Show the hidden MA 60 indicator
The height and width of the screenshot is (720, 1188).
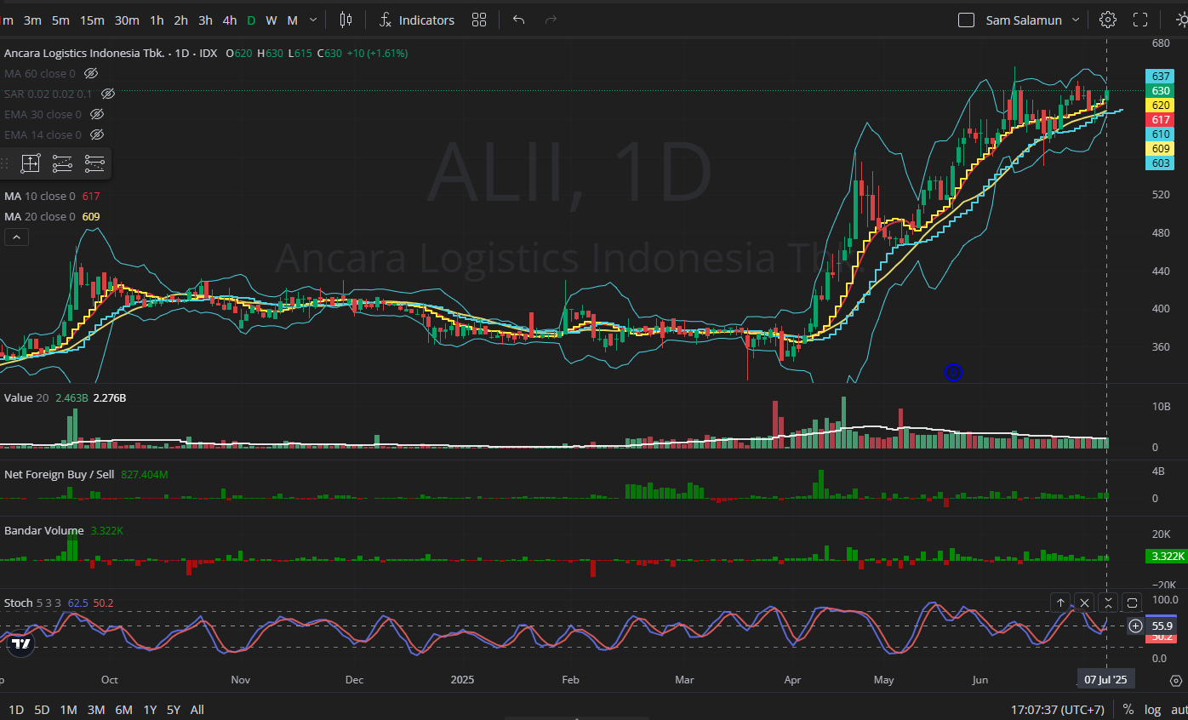pyautogui.click(x=92, y=74)
